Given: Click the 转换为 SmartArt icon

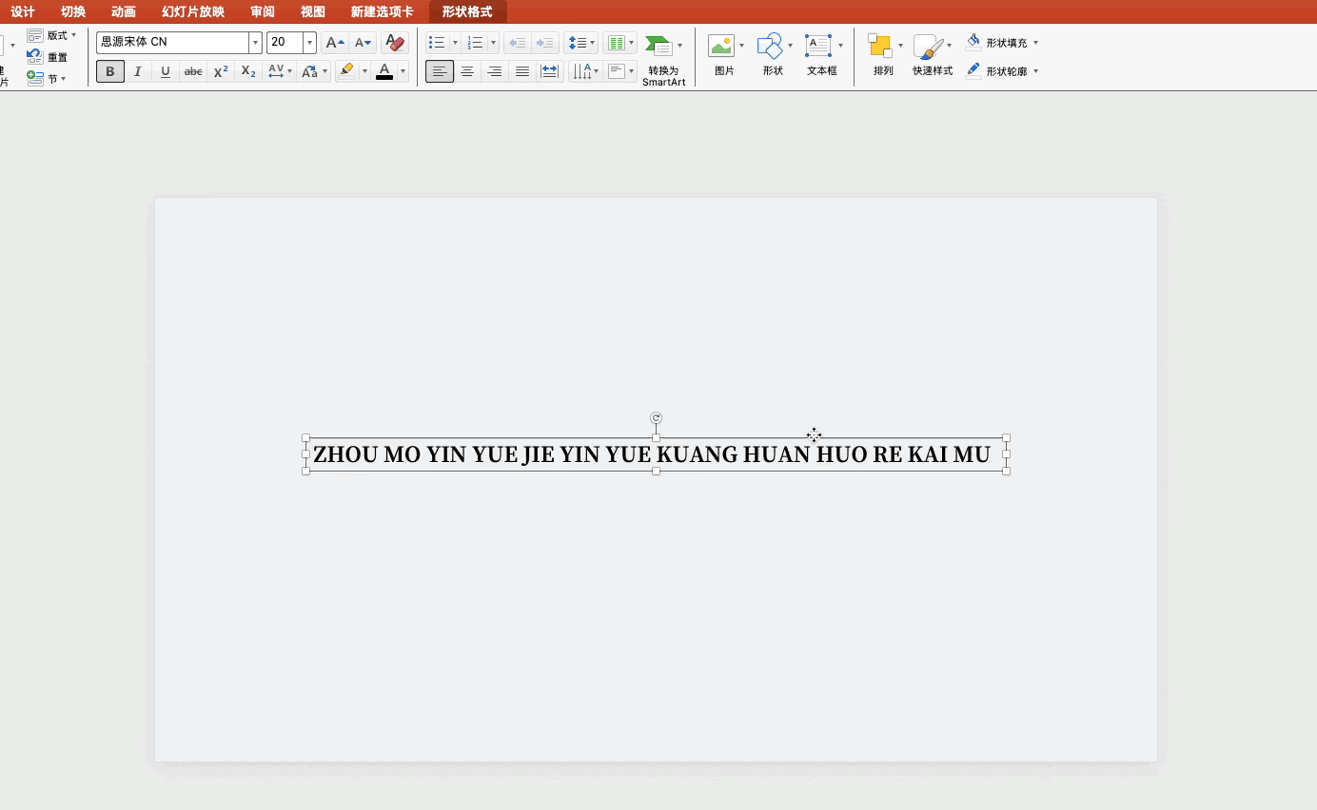Looking at the screenshot, I should tap(658, 46).
